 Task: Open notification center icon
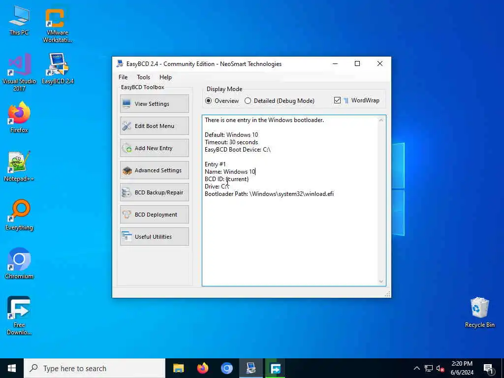488,368
